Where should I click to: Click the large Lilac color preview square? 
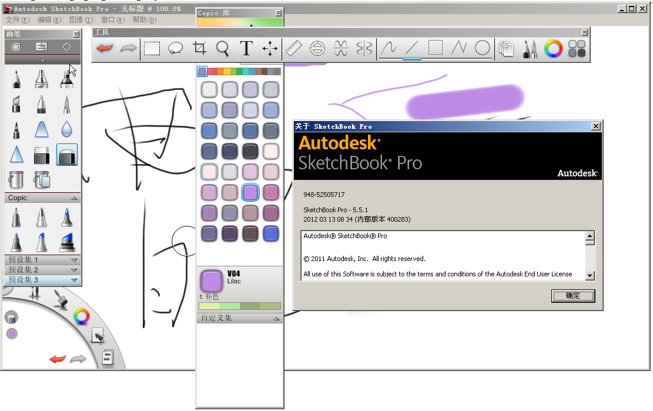(x=212, y=280)
